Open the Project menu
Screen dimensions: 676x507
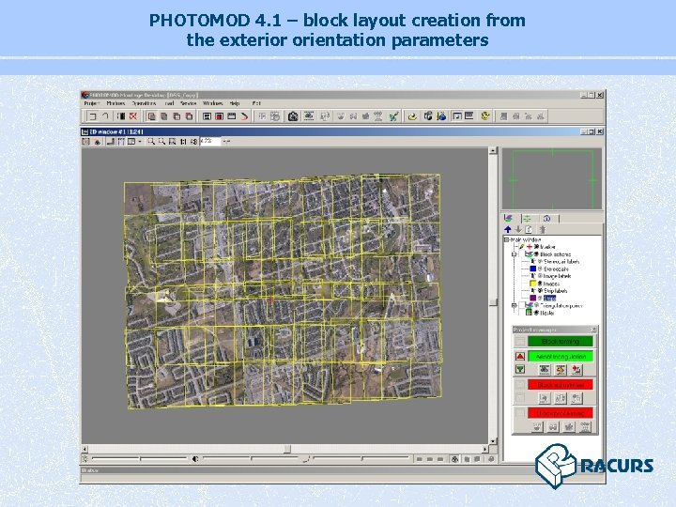click(91, 103)
